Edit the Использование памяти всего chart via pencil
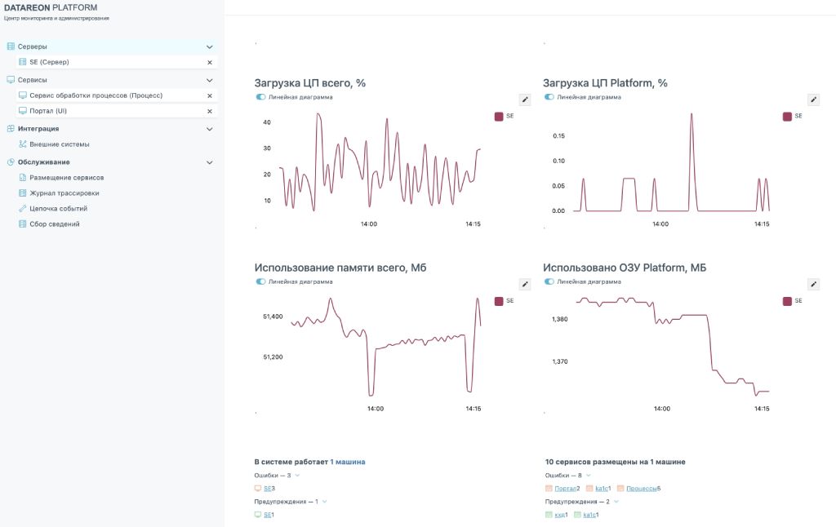Image resolution: width=836 pixels, height=527 pixels. pos(525,284)
